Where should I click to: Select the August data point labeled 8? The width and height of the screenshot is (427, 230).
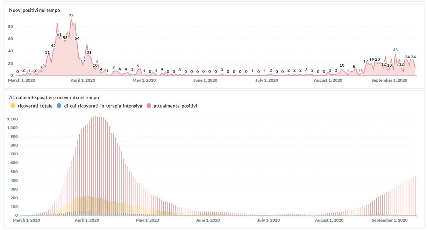point(354,67)
